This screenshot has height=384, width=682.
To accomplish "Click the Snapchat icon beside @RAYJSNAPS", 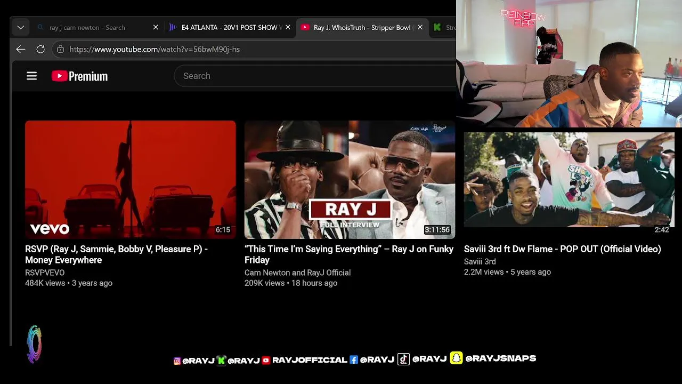I will [x=456, y=358].
